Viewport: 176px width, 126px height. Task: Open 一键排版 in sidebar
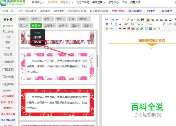[x=8, y=62]
